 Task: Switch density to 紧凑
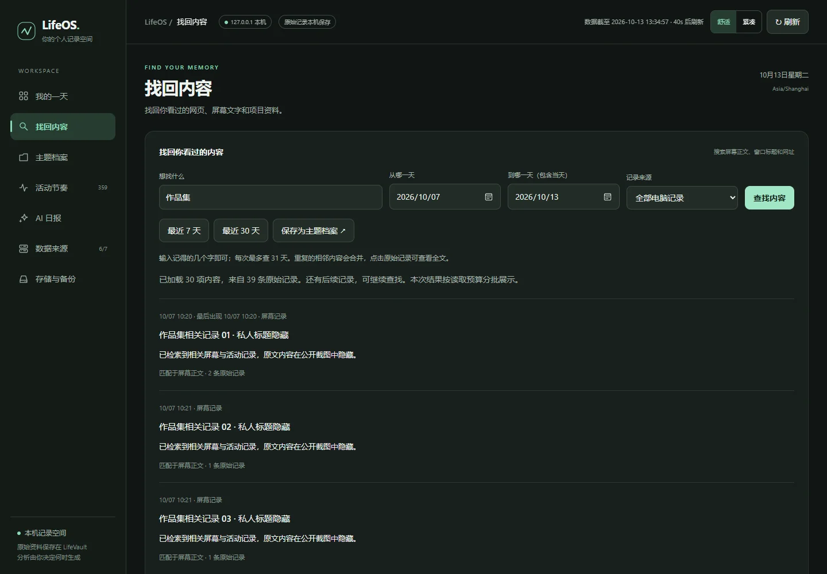(749, 22)
